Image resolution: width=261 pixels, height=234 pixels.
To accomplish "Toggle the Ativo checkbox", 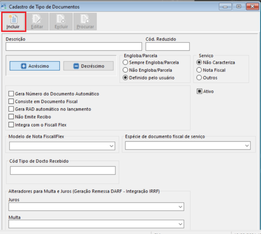I will click(205, 91).
